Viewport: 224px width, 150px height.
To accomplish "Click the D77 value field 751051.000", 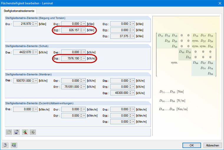I will coord(70,87).
